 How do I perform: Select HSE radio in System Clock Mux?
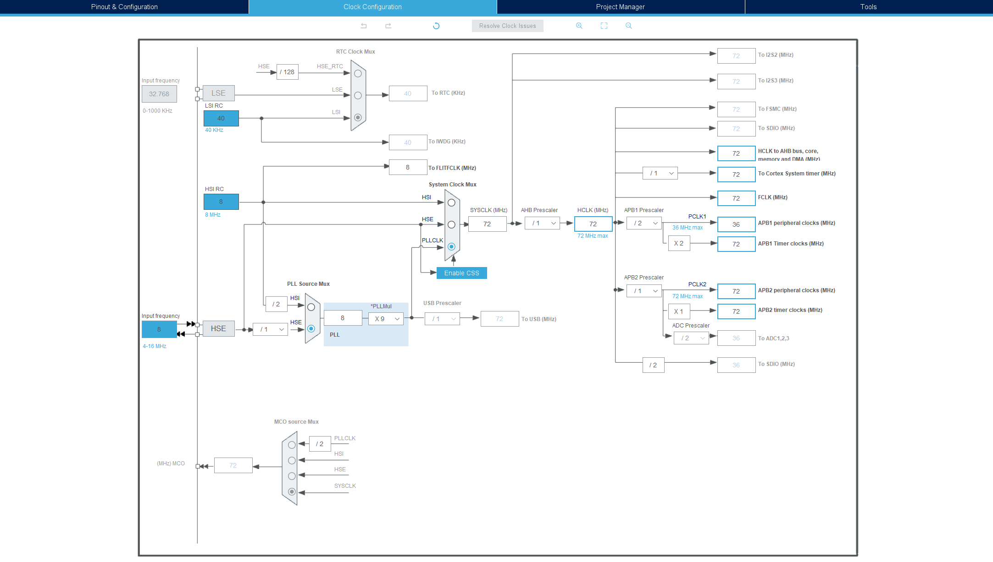click(x=451, y=224)
